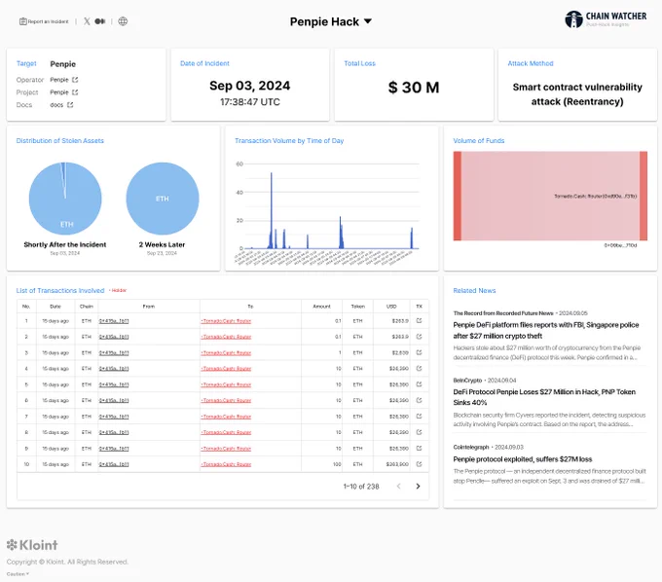Open TX link icon for transaction 7
662x582 pixels.
click(x=419, y=417)
